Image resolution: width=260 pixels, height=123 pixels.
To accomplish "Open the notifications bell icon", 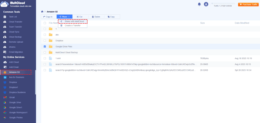I will coord(199,4).
